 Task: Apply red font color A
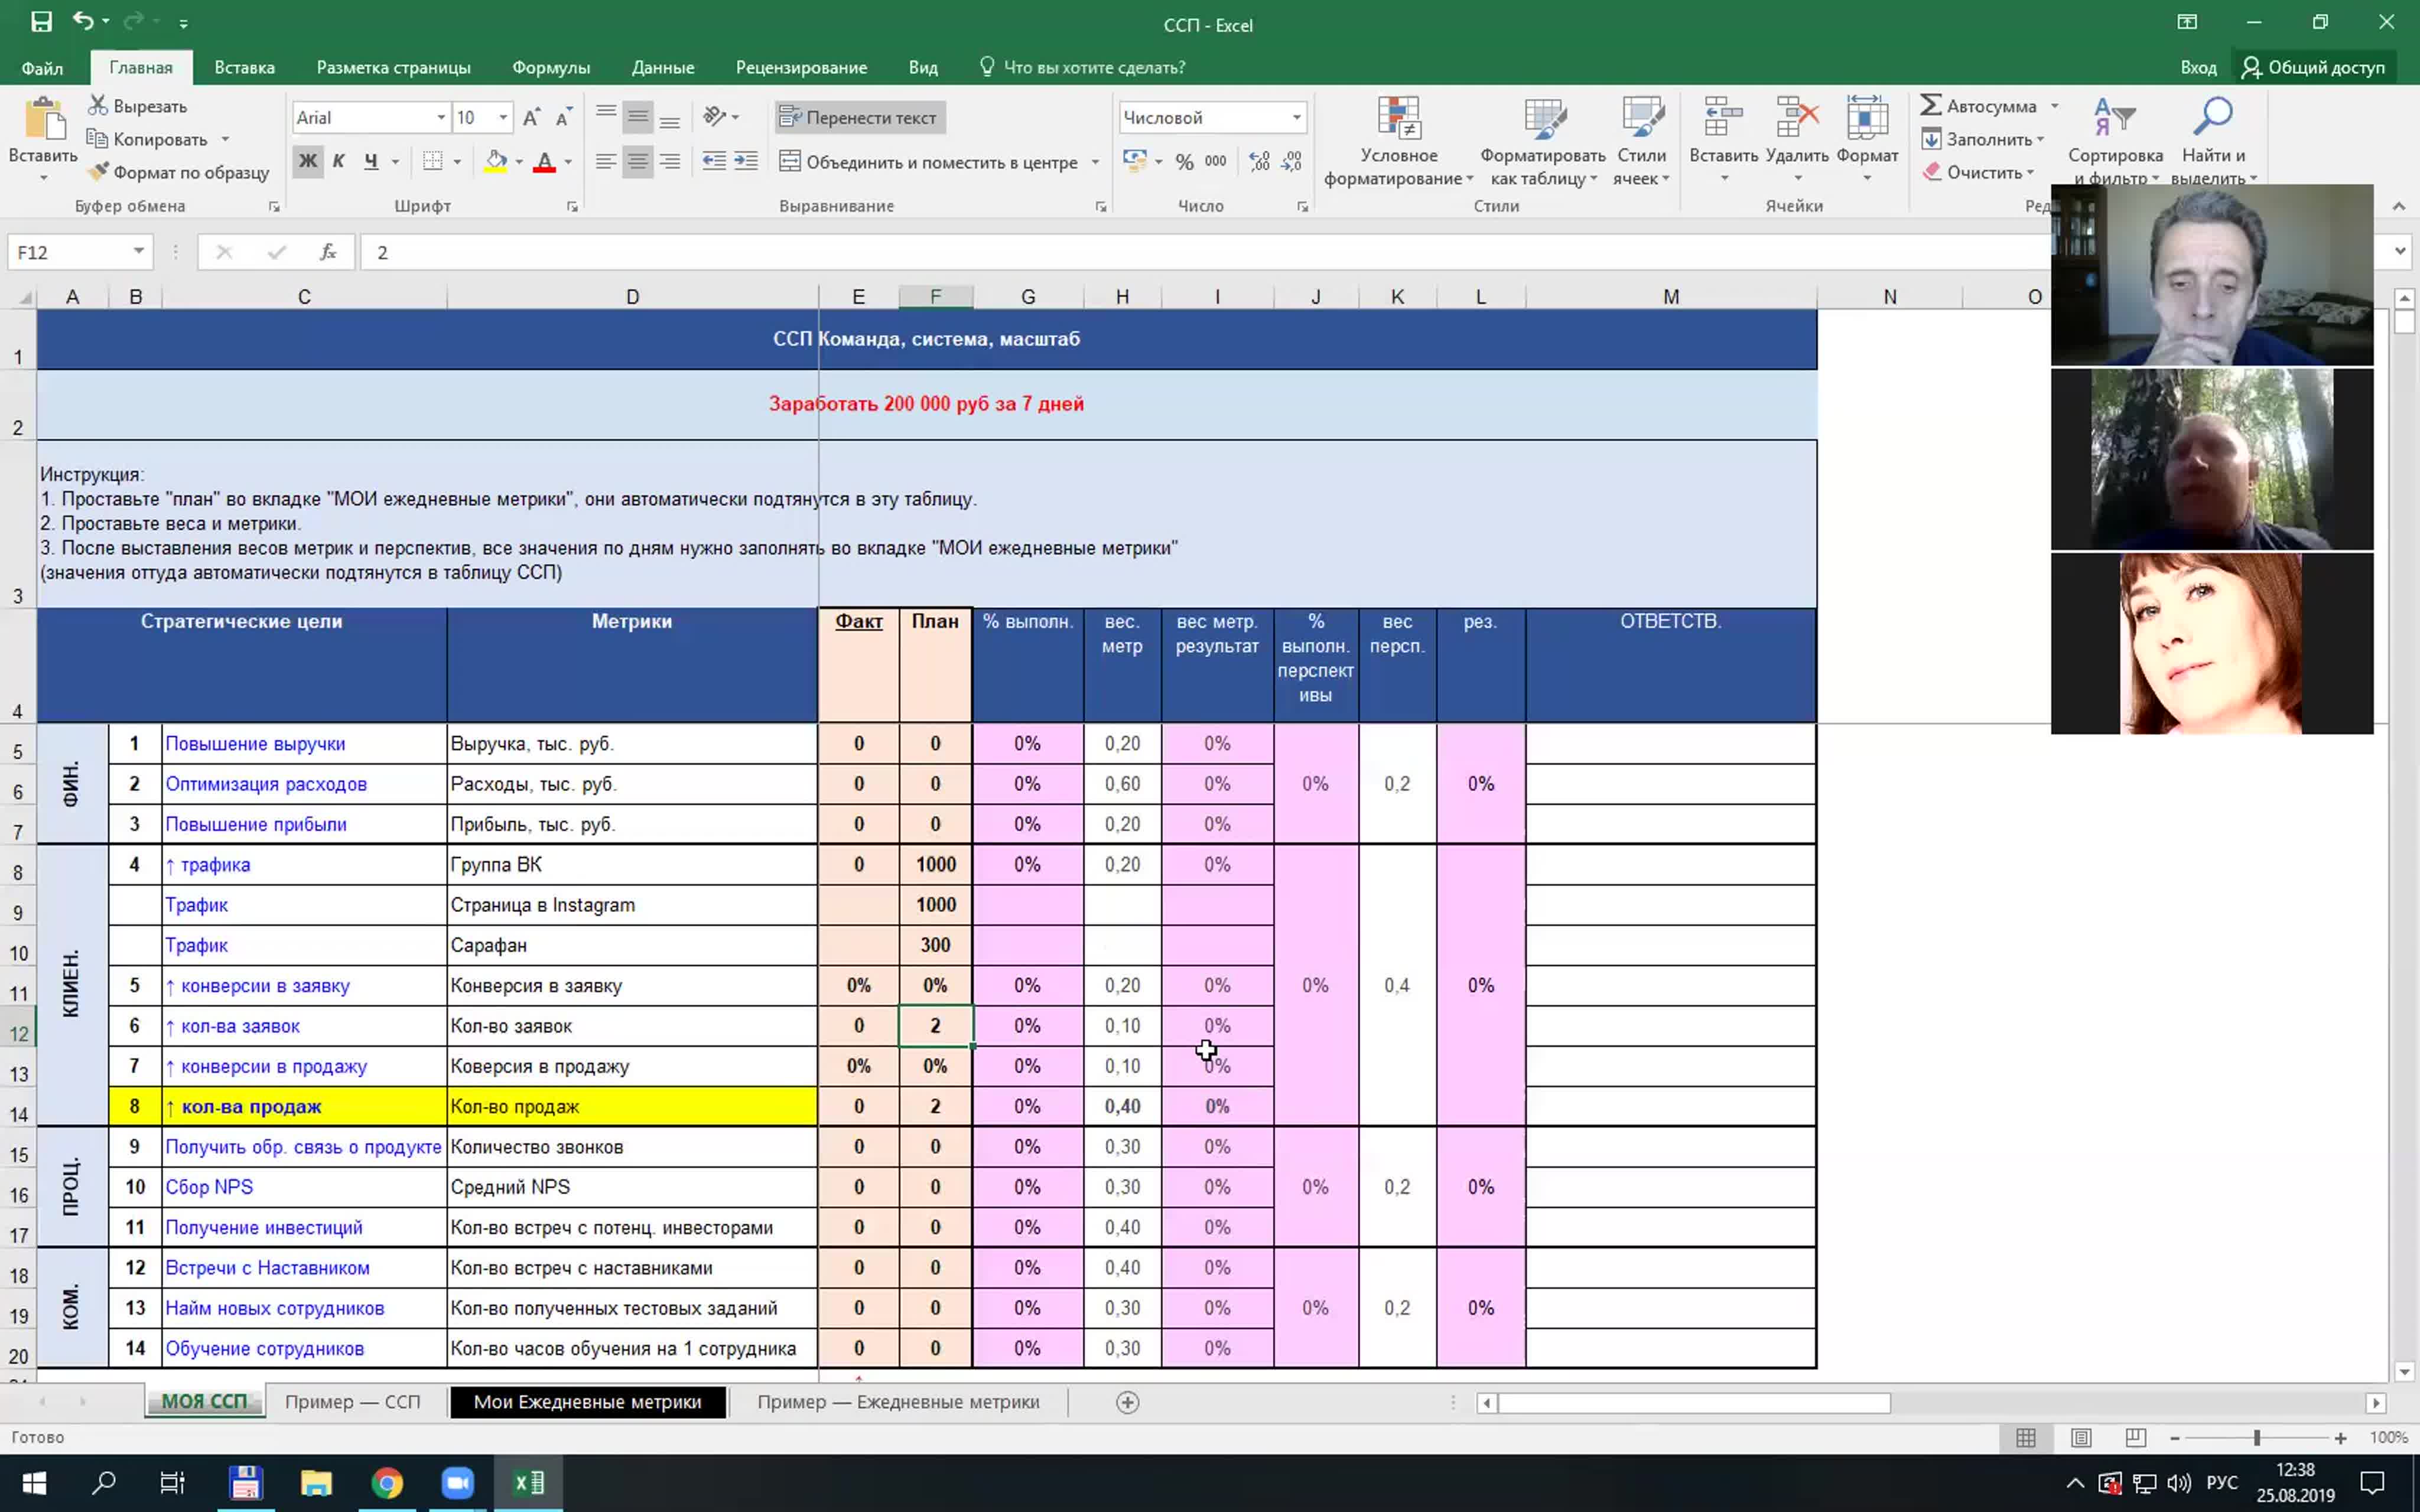coord(544,161)
